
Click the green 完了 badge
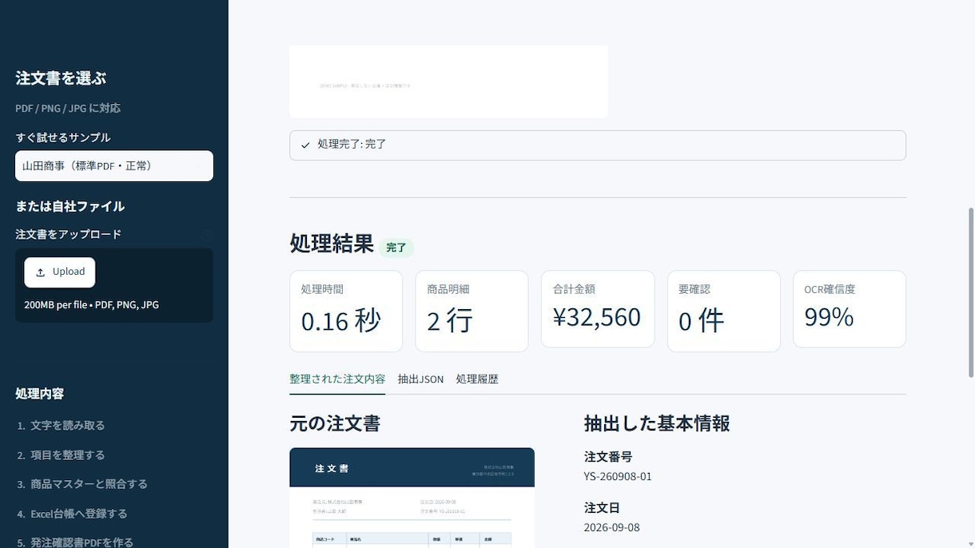396,248
